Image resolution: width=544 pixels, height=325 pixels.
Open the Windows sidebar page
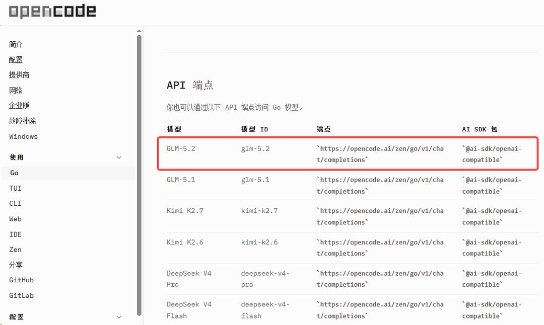23,136
